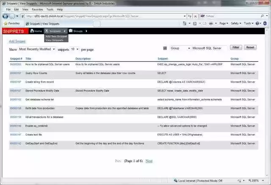
Task: Click the IE Home page icon in command bar
Action: 185,23
